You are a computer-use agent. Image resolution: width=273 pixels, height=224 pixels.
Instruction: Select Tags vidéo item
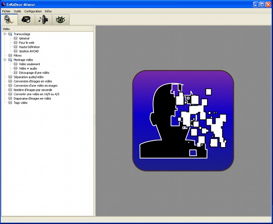coord(20,103)
